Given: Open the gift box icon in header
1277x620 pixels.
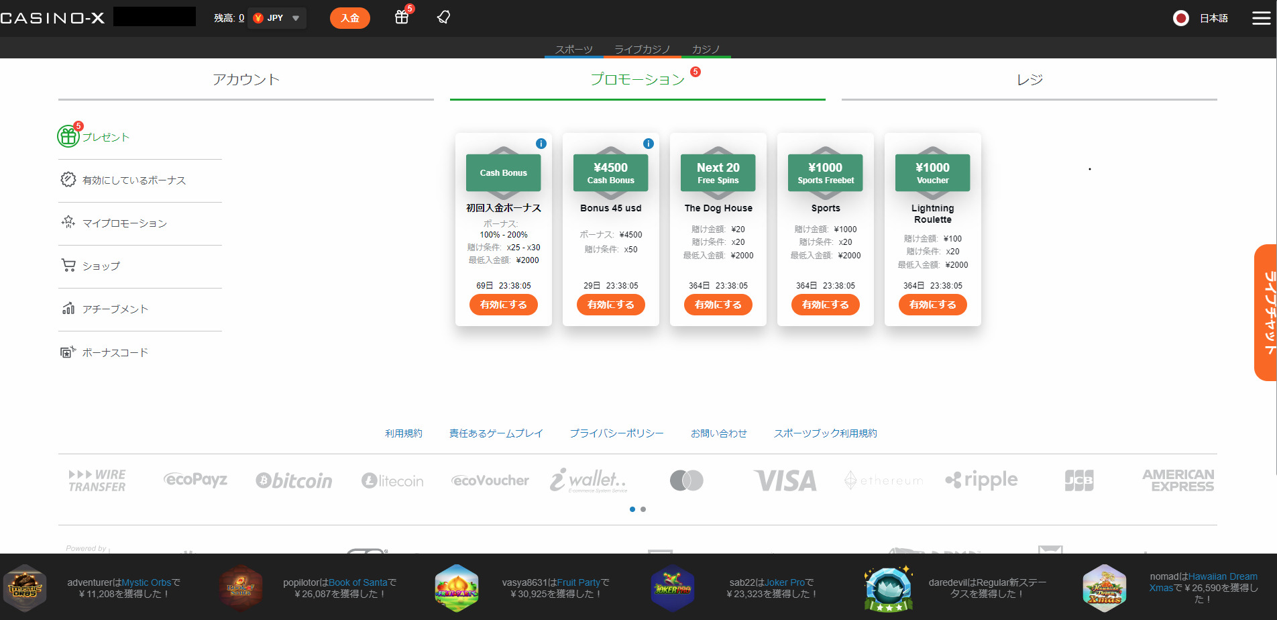Looking at the screenshot, I should click(x=402, y=17).
